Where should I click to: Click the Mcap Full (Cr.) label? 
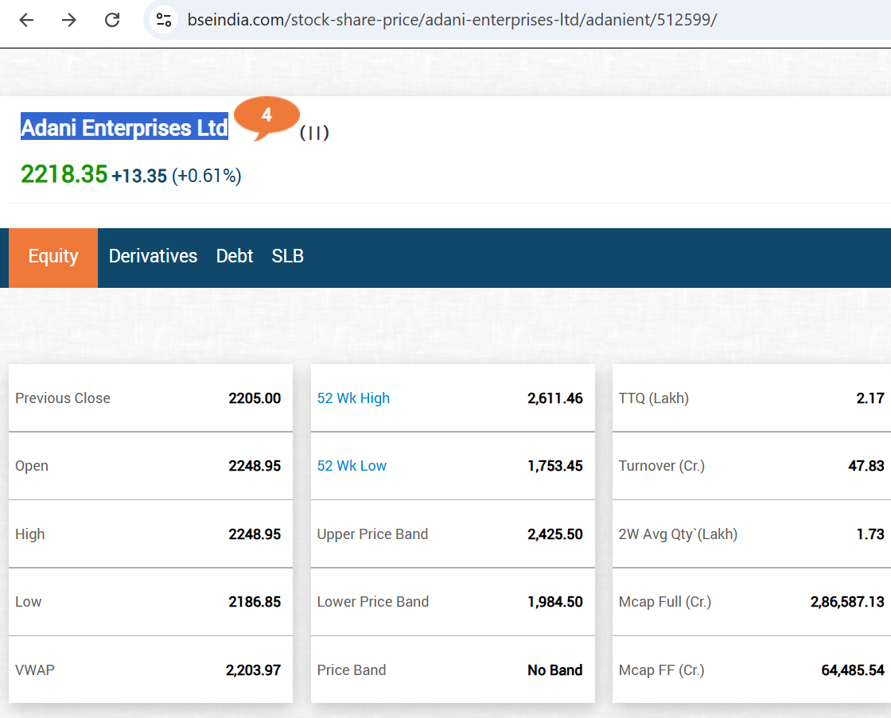click(x=665, y=602)
